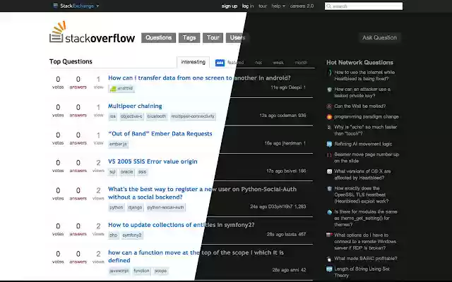Click the php tag

coord(114,235)
